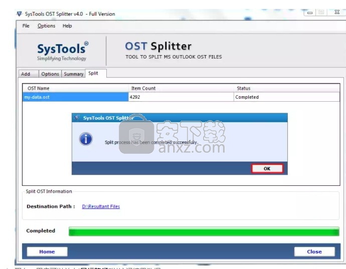
Task: Select the Split tab
Action: (96, 73)
